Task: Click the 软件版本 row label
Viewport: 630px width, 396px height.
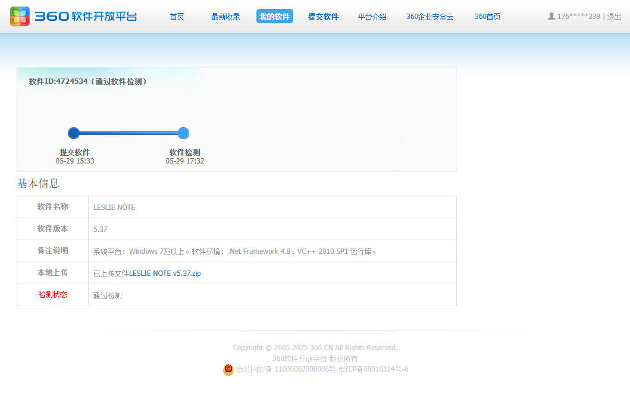Action: coord(52,229)
